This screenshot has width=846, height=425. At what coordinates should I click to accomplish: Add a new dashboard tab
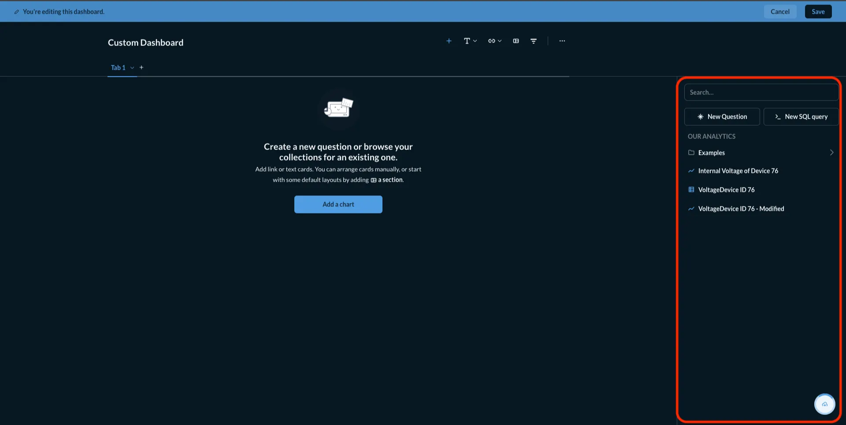click(141, 67)
